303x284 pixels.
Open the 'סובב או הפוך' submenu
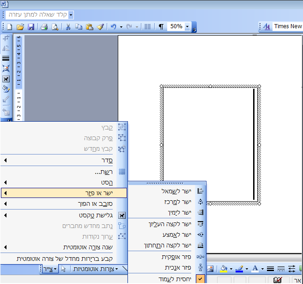(64, 204)
